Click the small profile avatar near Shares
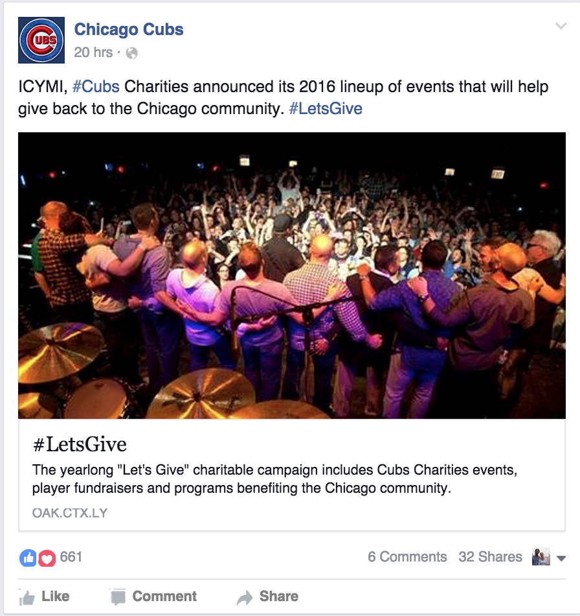The width and height of the screenshot is (580, 616). coord(541,557)
